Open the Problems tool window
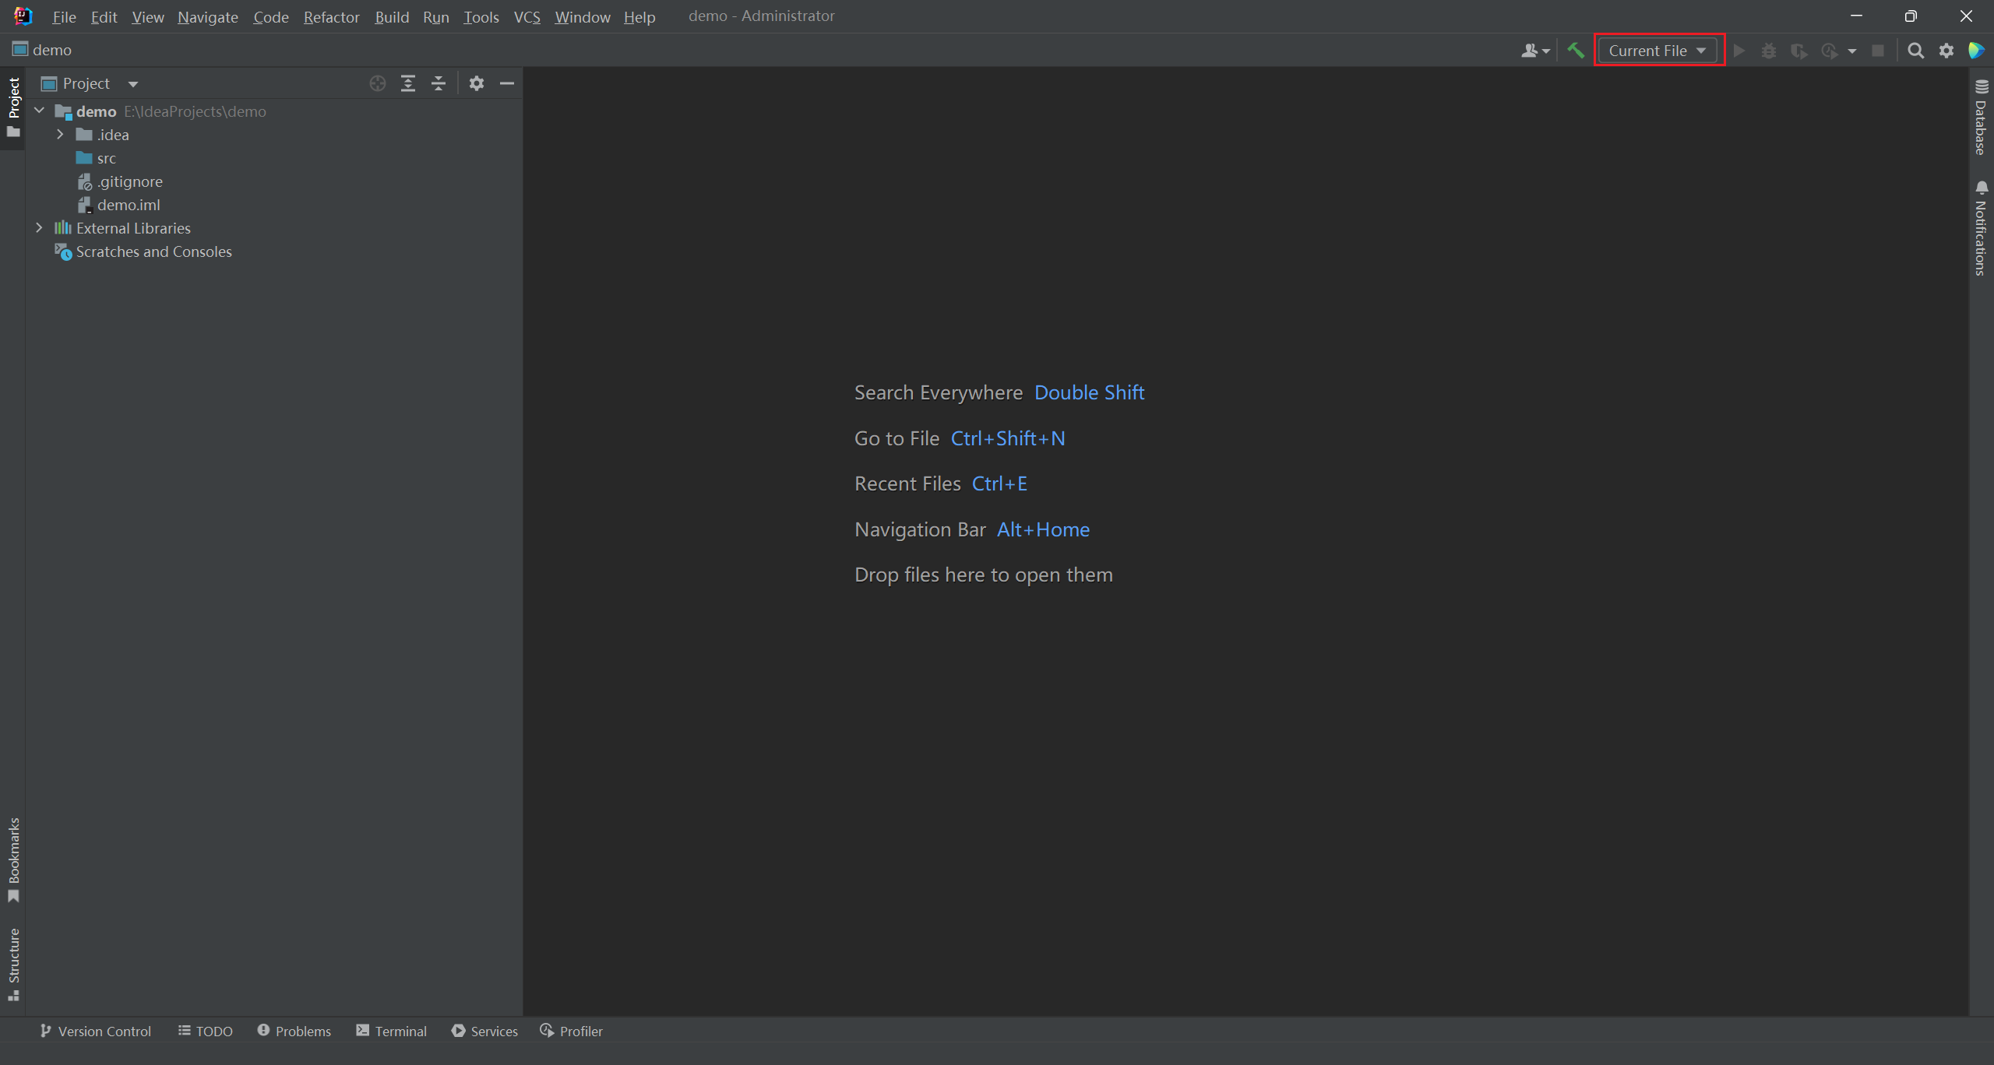 coord(294,1031)
